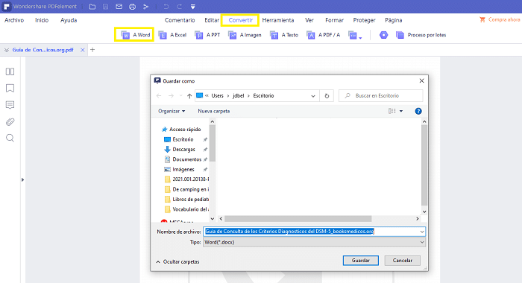Refresh folder view in dialog
This screenshot has height=283, width=522.
pos(327,96)
